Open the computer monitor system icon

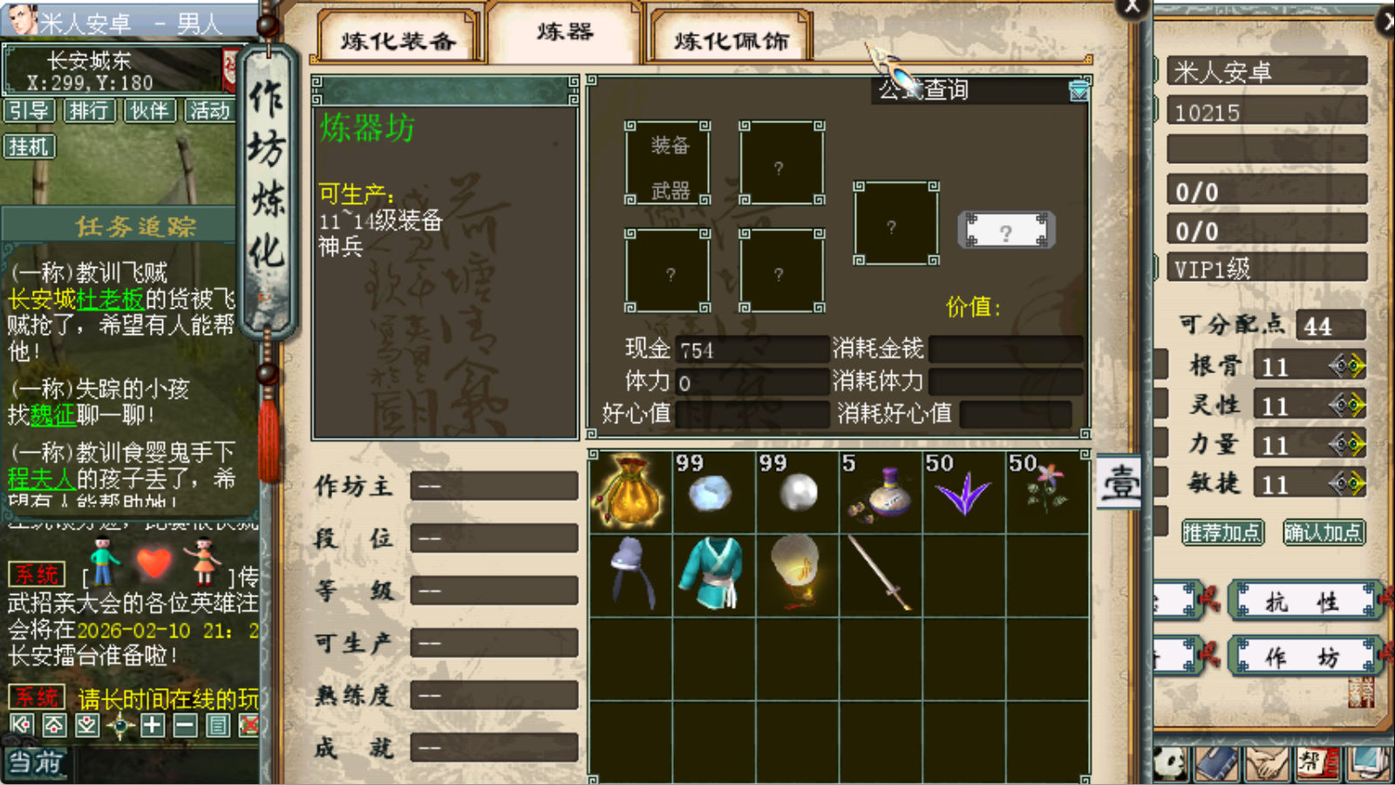(x=1369, y=763)
